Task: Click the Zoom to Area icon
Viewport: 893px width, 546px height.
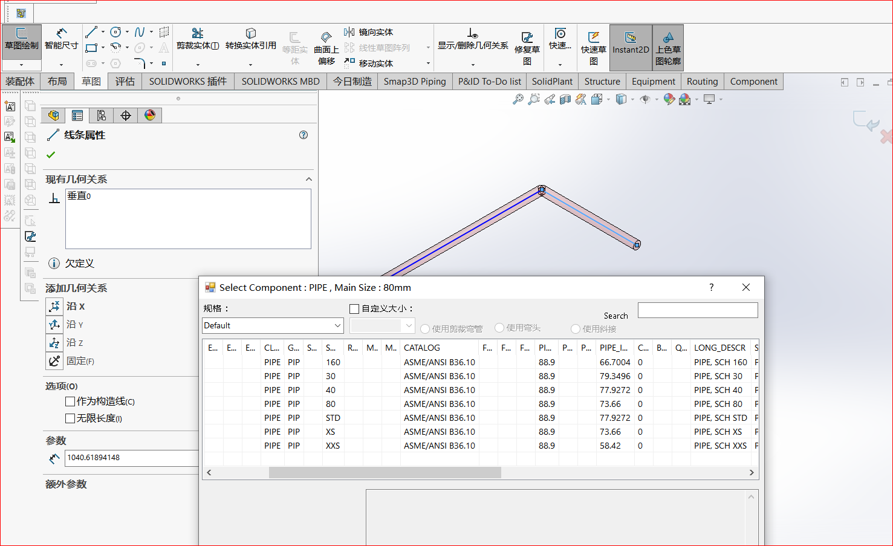Action: click(x=534, y=99)
